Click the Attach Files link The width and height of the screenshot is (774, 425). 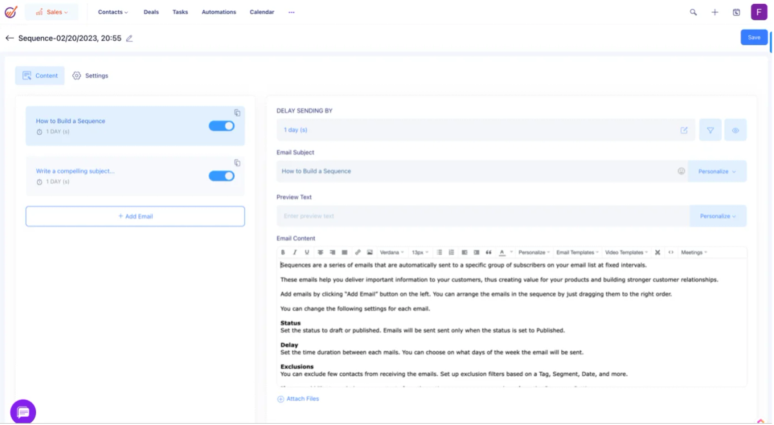point(298,399)
